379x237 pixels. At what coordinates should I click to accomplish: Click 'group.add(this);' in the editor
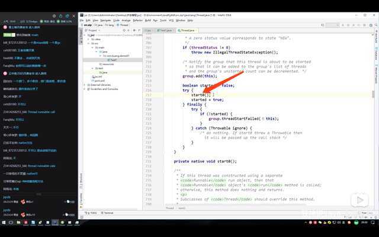coord(200,76)
